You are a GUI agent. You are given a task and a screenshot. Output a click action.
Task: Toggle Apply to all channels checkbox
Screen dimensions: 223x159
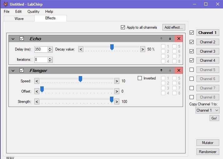tap(123, 27)
